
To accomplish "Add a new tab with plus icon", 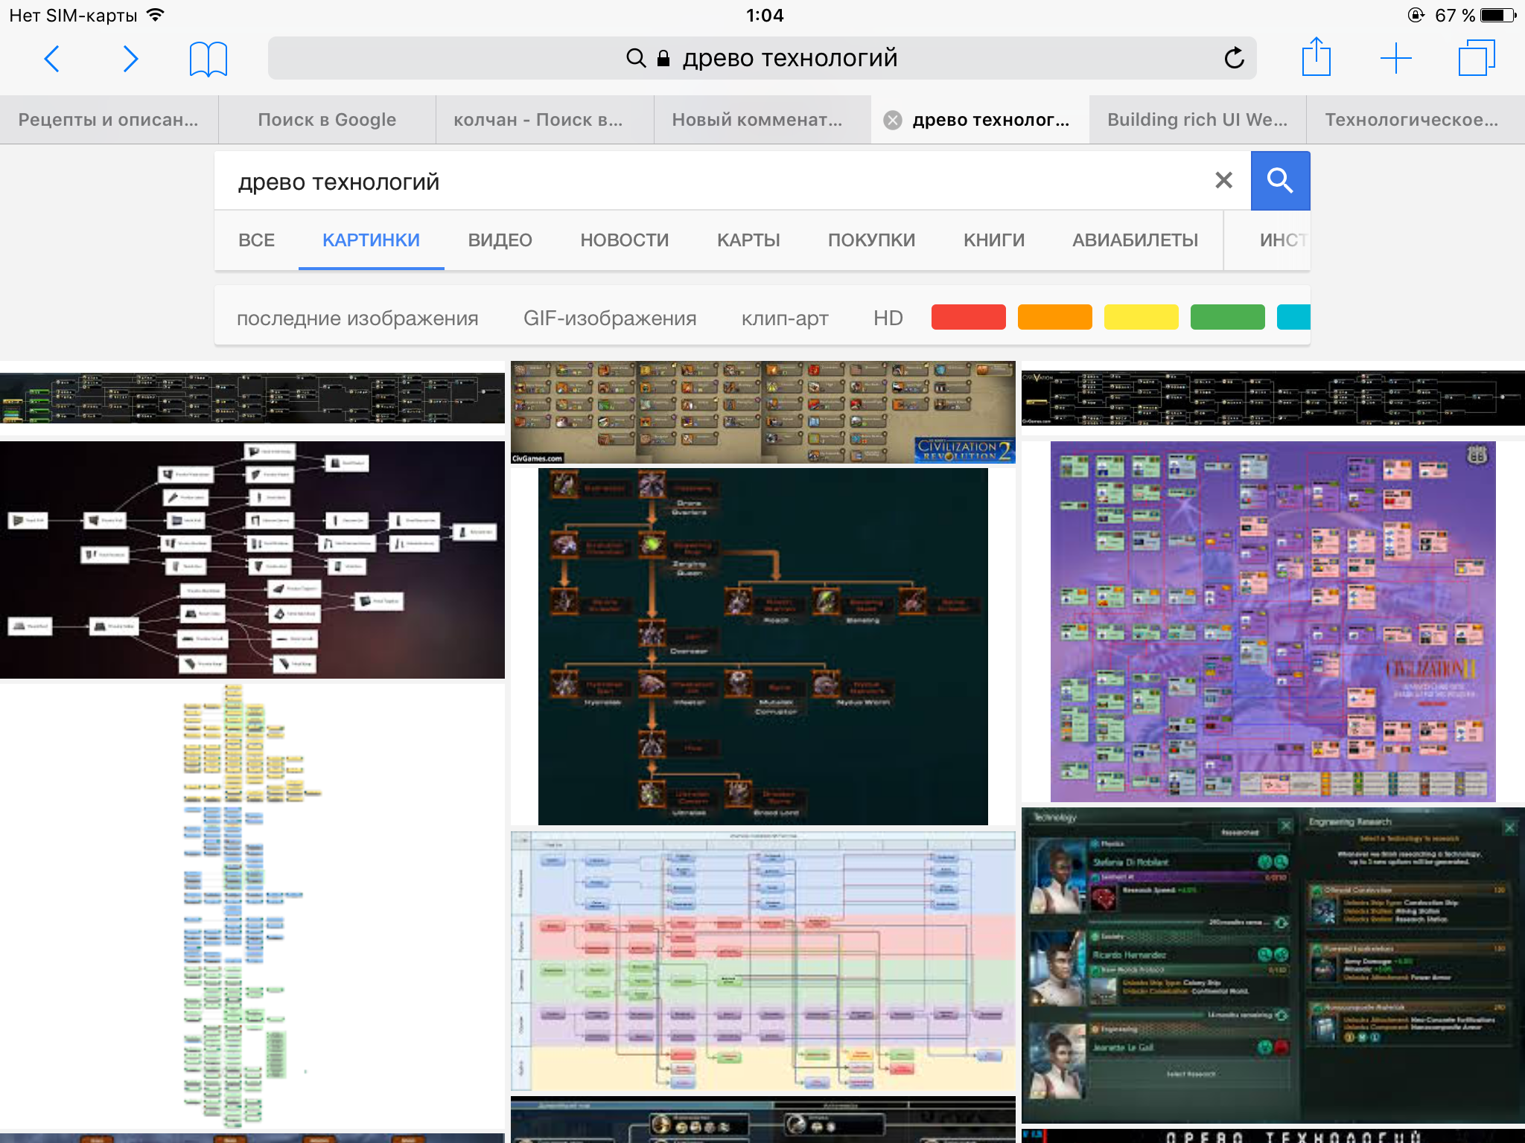I will click(x=1395, y=58).
